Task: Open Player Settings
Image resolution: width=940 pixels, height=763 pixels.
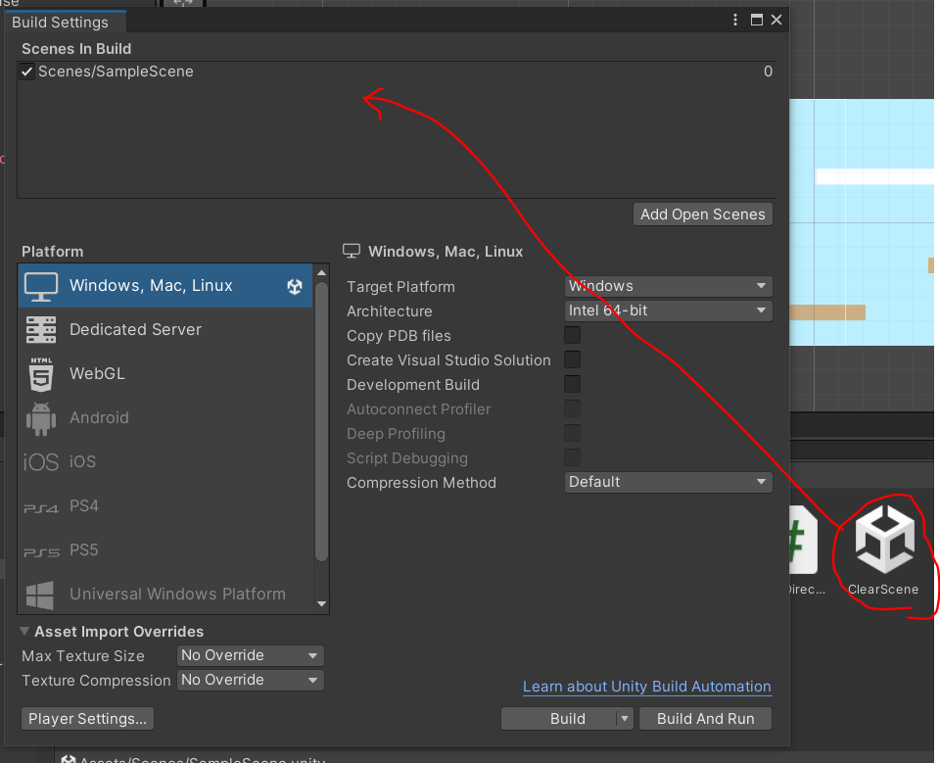Action: [87, 719]
